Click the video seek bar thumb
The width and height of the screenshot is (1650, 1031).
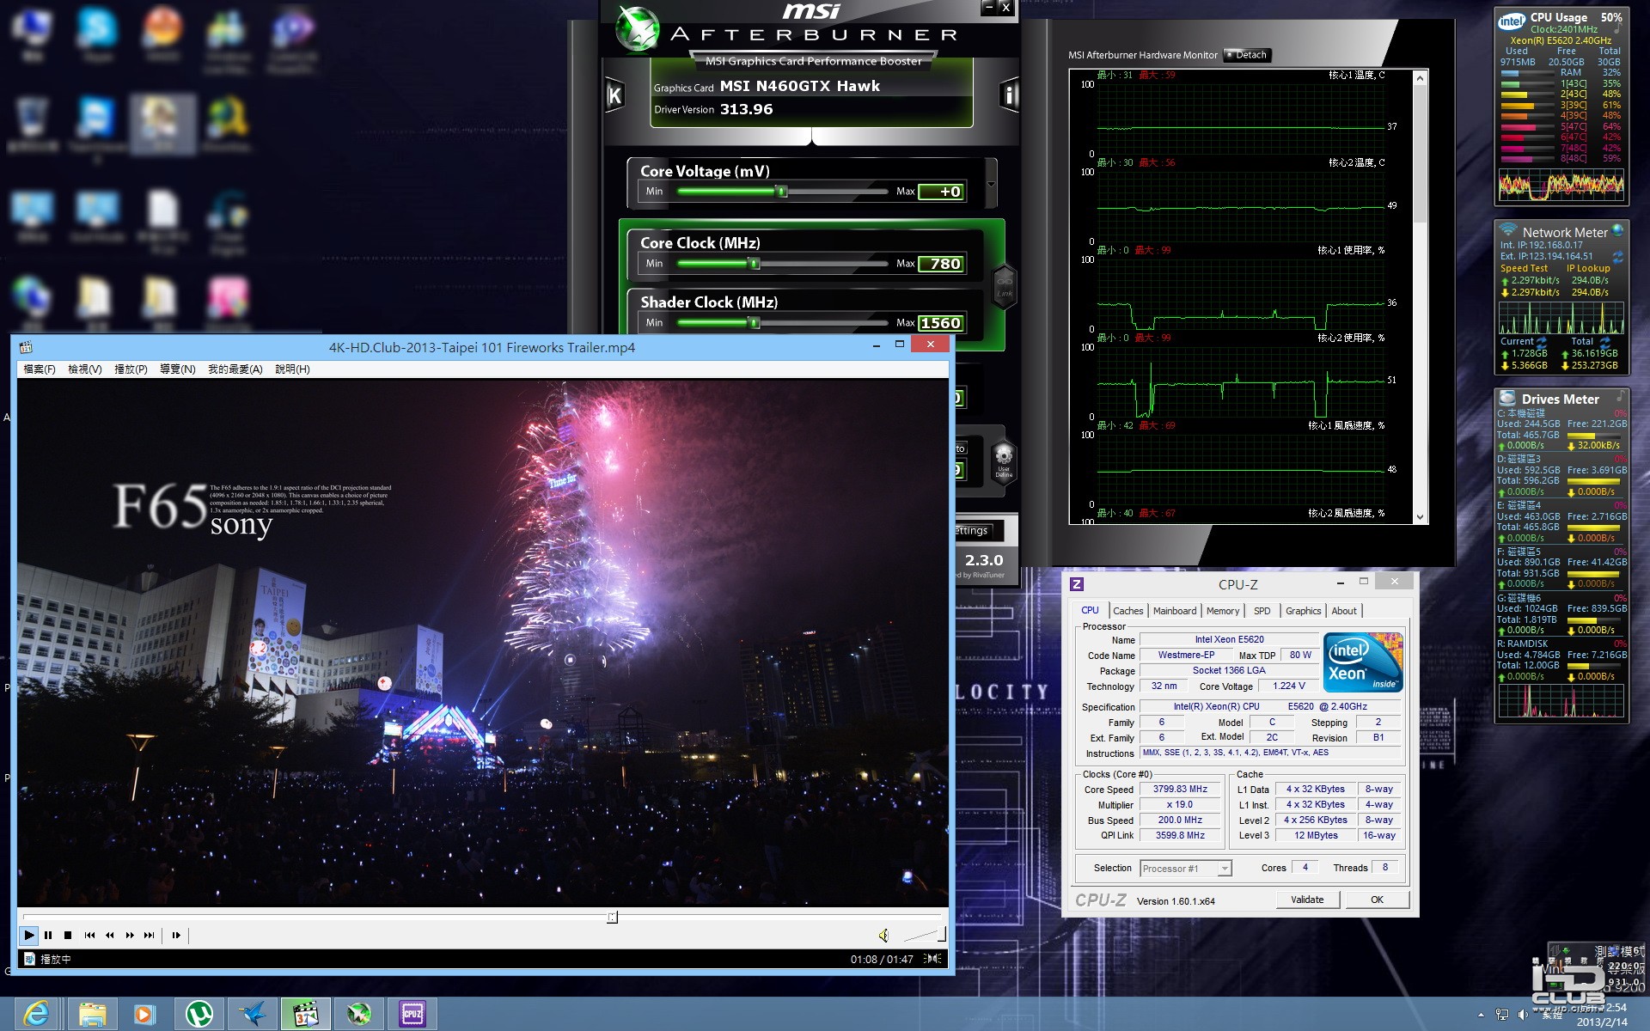pos(612,918)
